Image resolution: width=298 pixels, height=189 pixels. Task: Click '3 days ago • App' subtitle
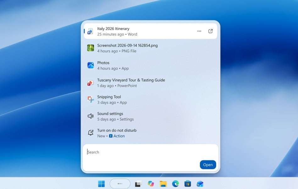(112, 102)
